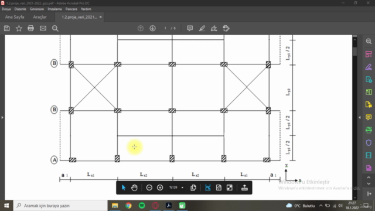Open the green Scan & OCR printer tool
The image size is (375, 211).
click(x=369, y=130)
